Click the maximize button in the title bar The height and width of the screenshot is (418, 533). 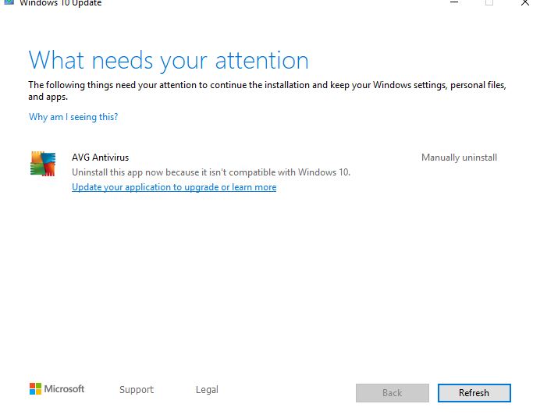tap(489, 2)
